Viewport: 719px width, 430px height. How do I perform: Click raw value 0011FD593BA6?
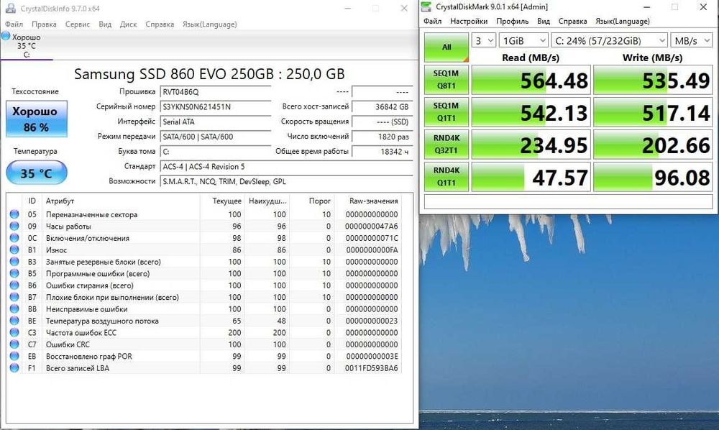coord(372,368)
